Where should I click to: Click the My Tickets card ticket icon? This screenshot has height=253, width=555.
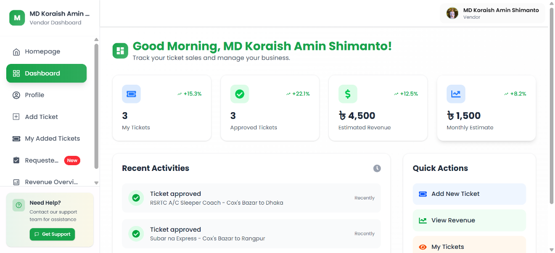click(131, 94)
